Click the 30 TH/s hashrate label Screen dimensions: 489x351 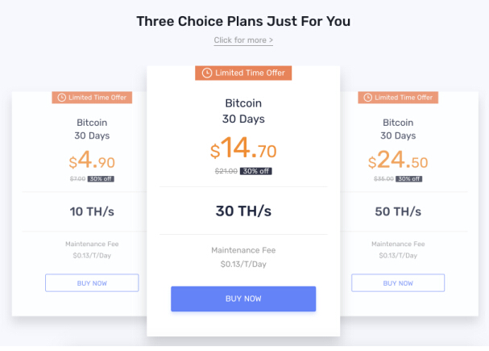[243, 211]
